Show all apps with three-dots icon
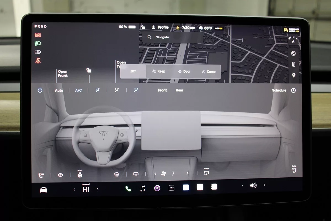Image resolution: width=331 pixels, height=221 pixels. pyautogui.click(x=172, y=188)
